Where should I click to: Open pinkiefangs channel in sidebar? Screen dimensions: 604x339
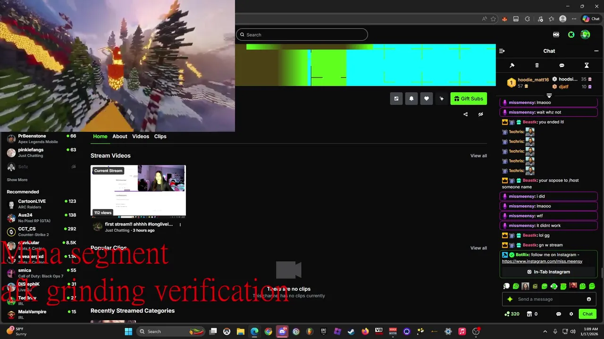[x=42, y=153]
